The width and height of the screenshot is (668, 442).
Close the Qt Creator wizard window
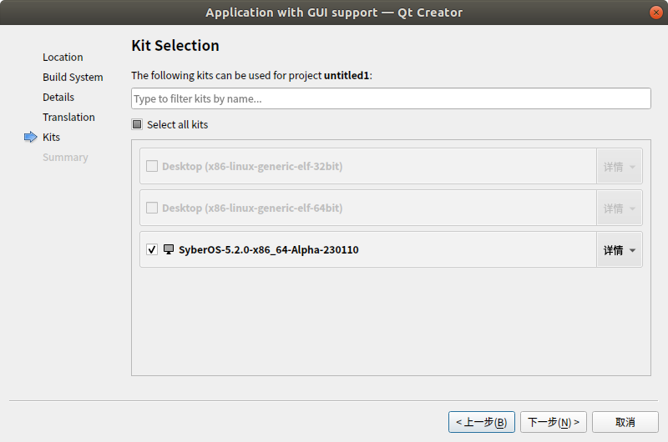point(655,12)
